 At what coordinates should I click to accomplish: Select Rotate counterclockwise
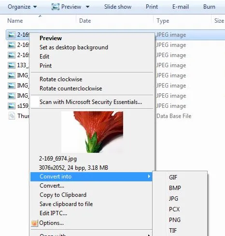(70, 88)
